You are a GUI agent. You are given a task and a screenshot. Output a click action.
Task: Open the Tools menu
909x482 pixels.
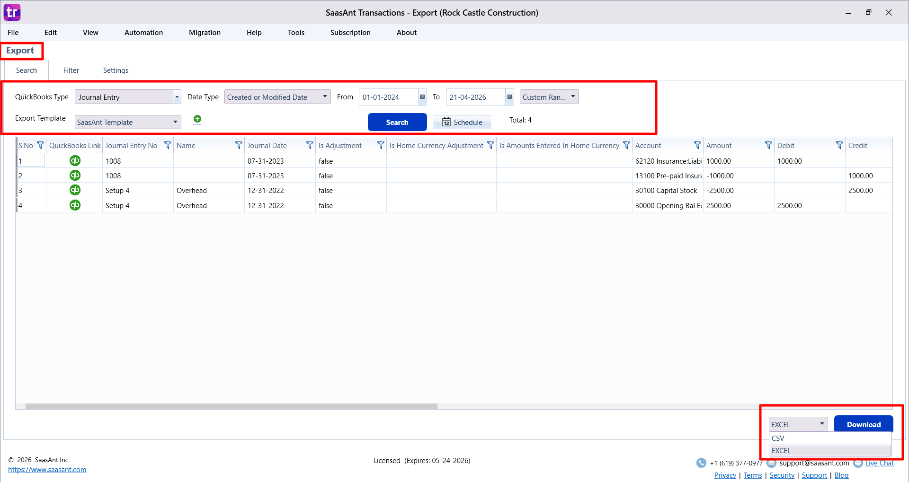(296, 32)
